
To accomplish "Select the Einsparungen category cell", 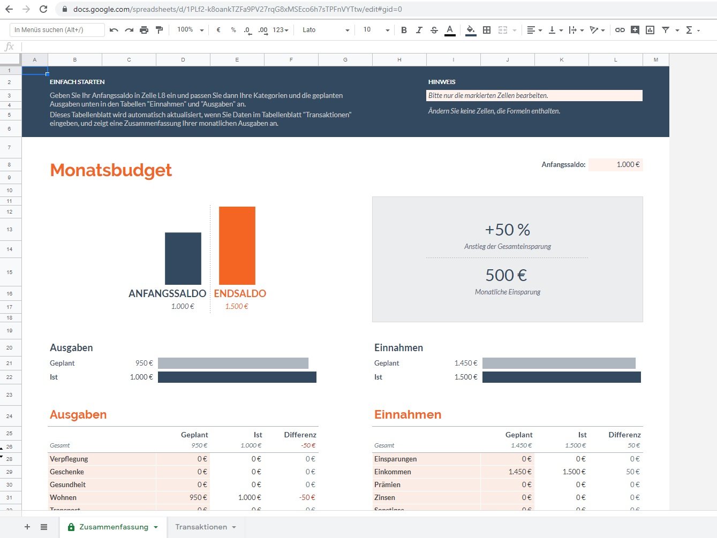I will tap(426, 459).
